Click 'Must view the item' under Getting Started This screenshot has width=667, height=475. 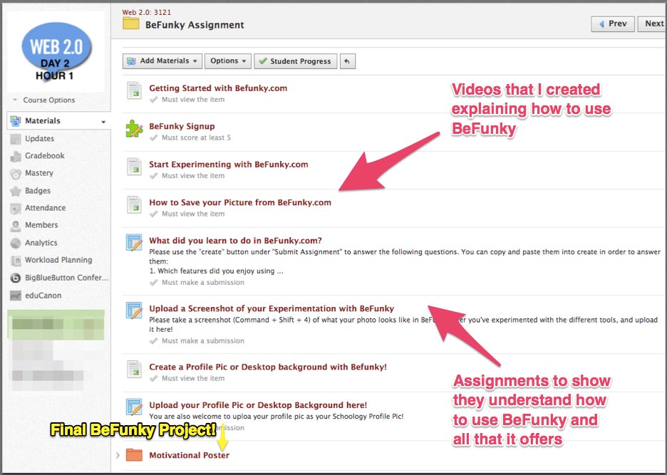[193, 100]
